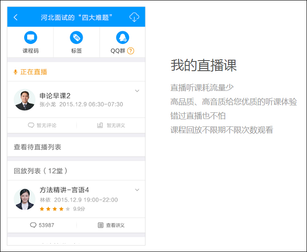Open 查看待直播列表 upcoming list

tap(37, 147)
